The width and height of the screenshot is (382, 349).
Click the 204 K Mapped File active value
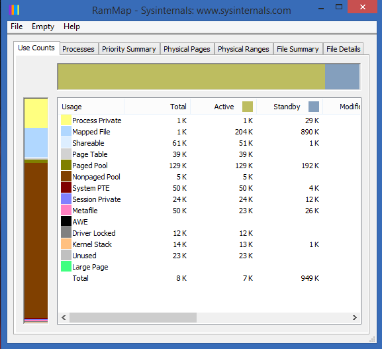tap(244, 132)
